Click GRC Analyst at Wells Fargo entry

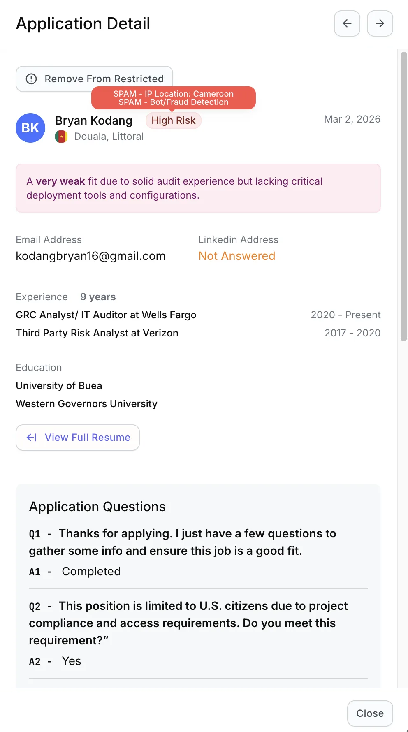(x=106, y=315)
